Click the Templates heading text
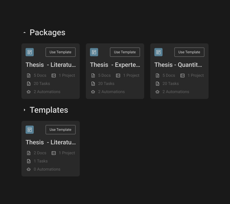 [49, 110]
